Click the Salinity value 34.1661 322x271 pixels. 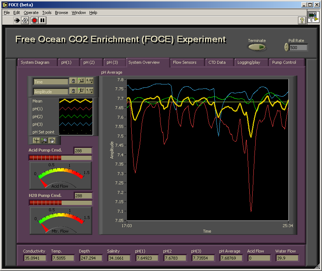[x=119, y=258]
